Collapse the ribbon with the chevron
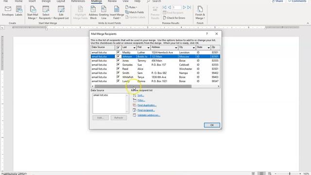The image size is (311, 175). 308,23
